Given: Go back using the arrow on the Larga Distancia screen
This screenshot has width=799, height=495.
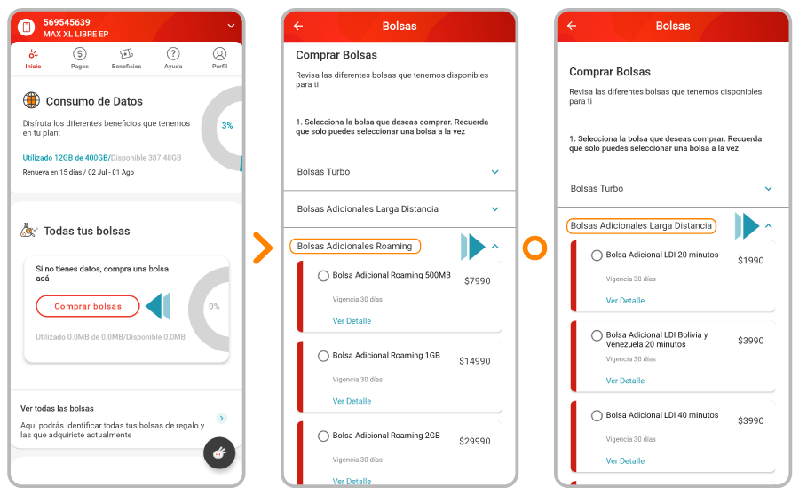Looking at the screenshot, I should [x=572, y=27].
